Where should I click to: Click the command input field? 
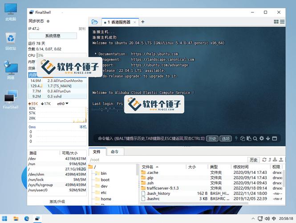tap(151, 138)
